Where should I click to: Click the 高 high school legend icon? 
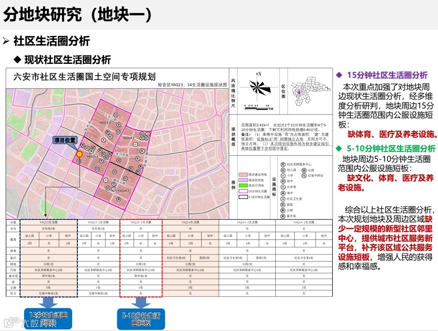click(283, 193)
